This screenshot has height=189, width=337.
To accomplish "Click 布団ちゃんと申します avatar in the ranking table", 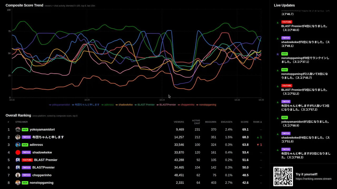I will coord(18,137).
